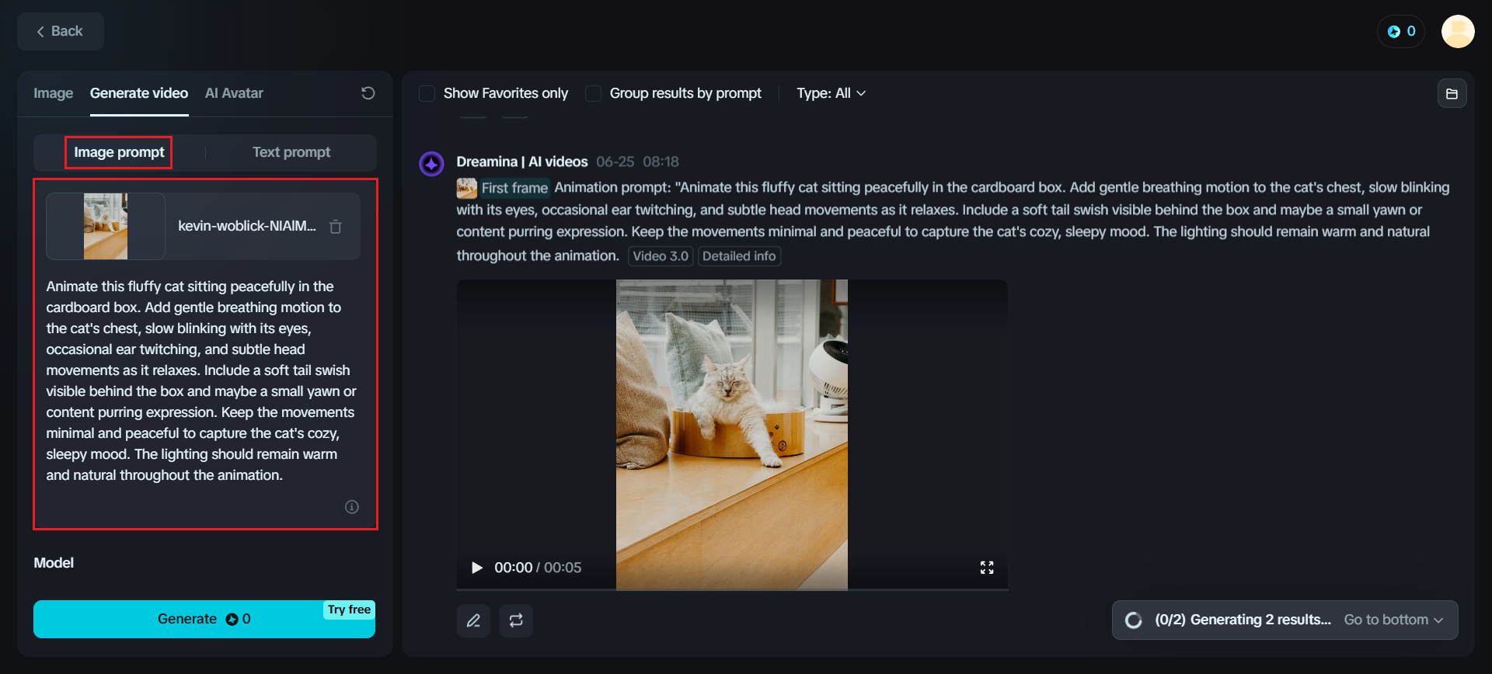Click the uploaded cat image thumbnail
This screenshot has height=674, width=1492.
pos(106,226)
